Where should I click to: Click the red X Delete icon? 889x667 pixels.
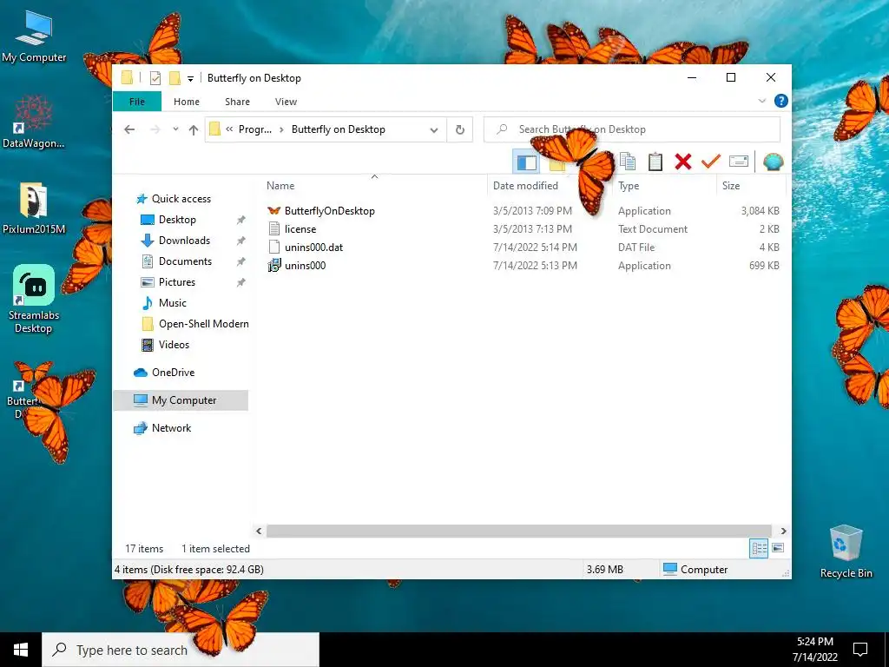683,162
